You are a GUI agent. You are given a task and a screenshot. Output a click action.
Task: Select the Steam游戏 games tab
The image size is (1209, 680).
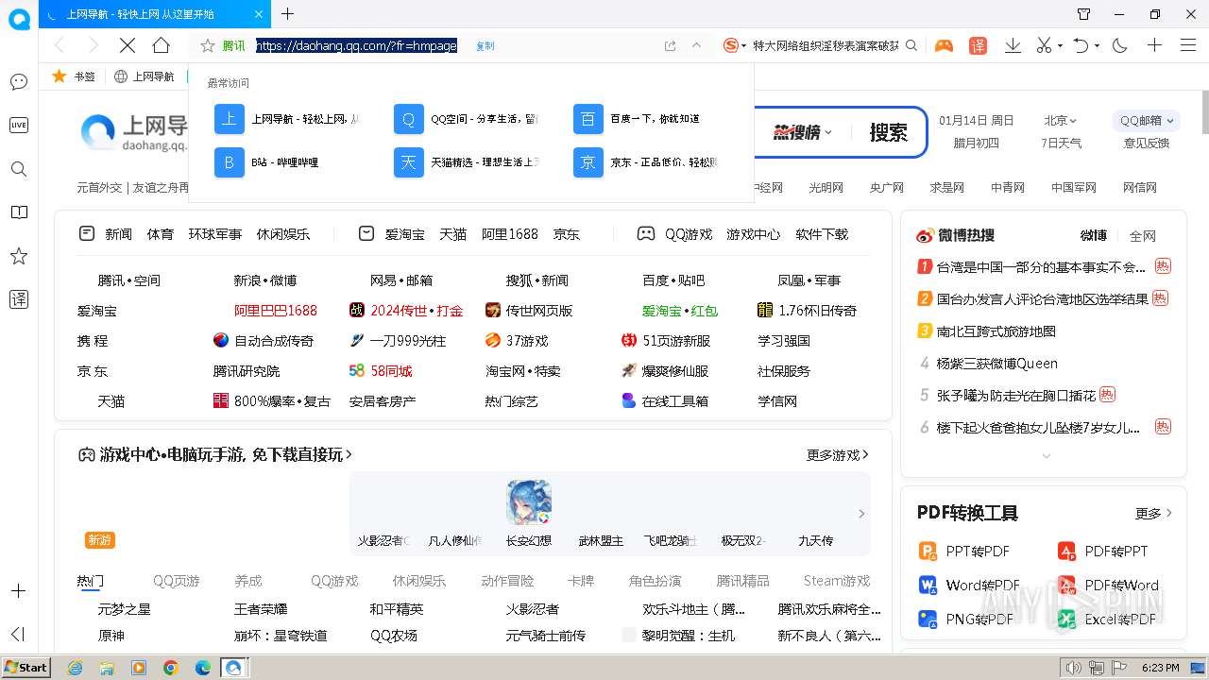(x=837, y=581)
